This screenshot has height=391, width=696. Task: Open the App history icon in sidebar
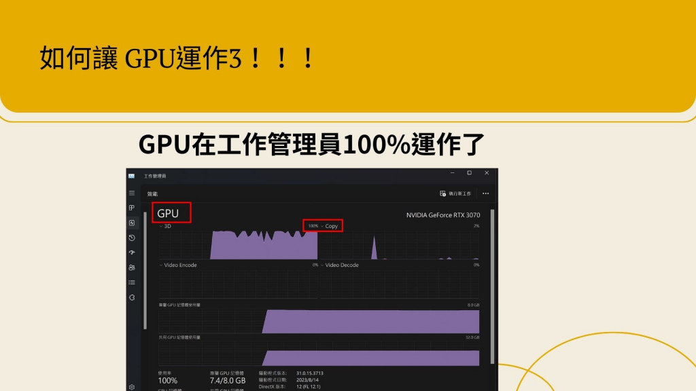(x=132, y=238)
